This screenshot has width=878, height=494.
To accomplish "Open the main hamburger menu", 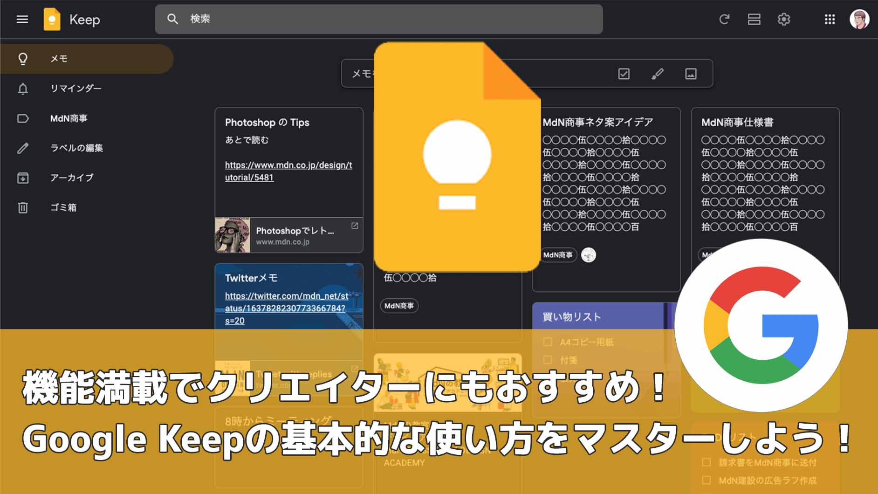I will tap(22, 19).
